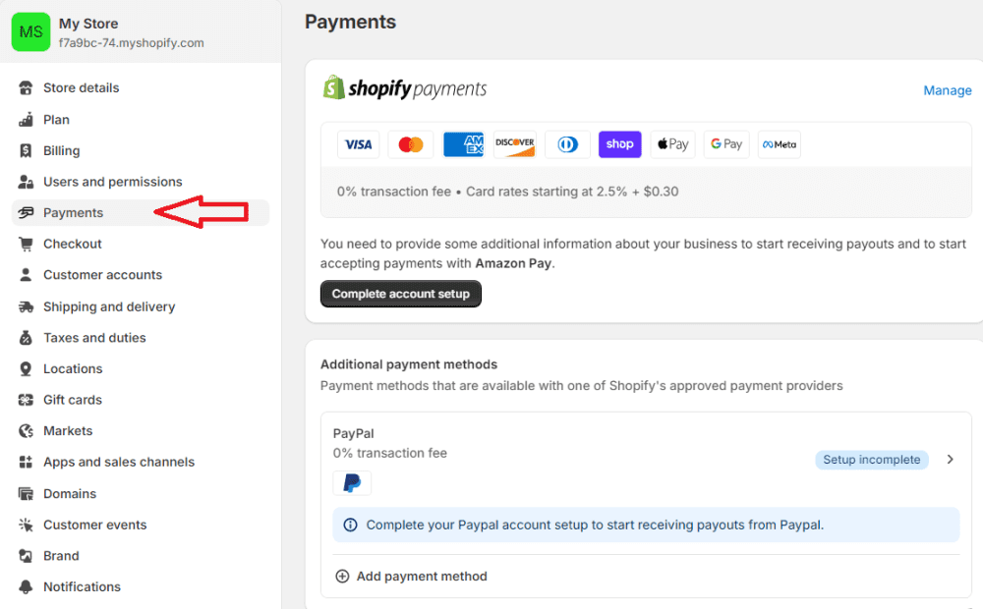Click the Shop Pay purple payment badge

pyautogui.click(x=619, y=143)
